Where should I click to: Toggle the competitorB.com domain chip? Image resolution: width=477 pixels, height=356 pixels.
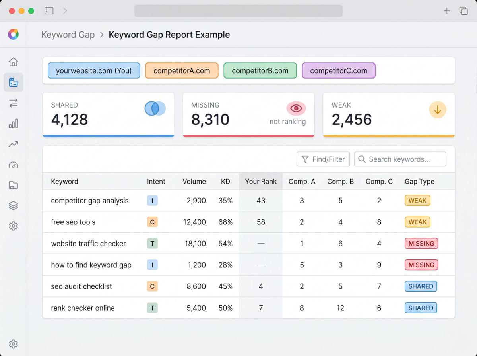(260, 71)
